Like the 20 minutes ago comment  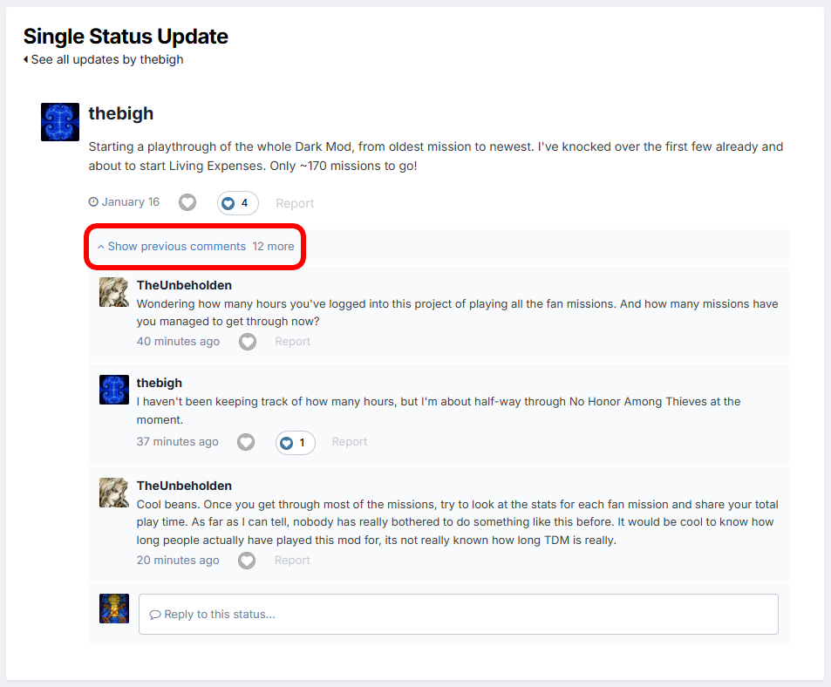coord(247,561)
